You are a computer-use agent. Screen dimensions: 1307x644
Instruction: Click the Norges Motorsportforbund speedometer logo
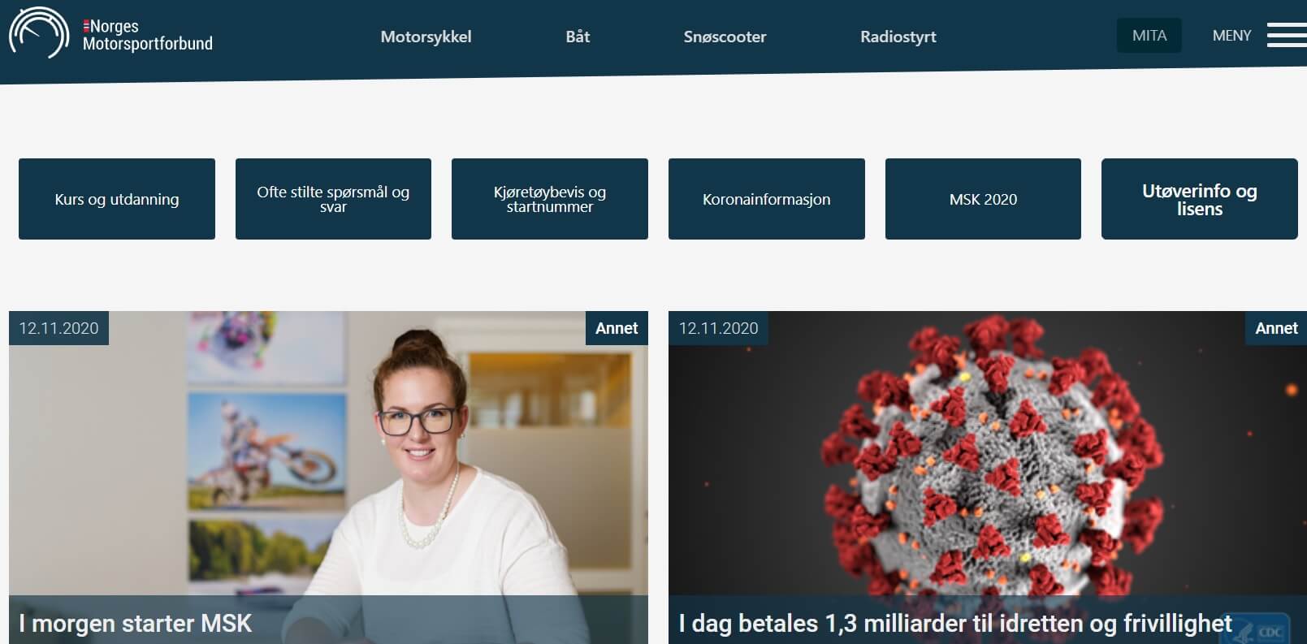[39, 32]
